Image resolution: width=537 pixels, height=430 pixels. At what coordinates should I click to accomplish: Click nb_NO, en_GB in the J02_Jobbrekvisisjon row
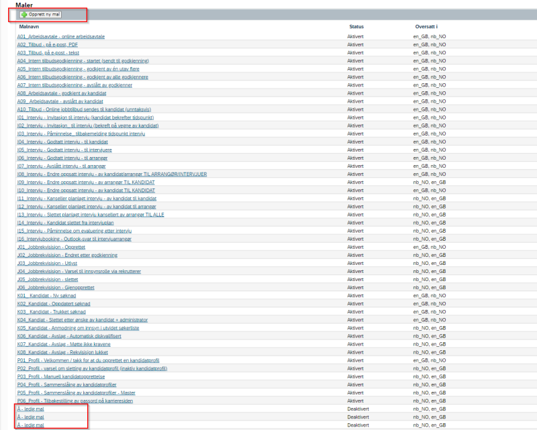pos(430,256)
